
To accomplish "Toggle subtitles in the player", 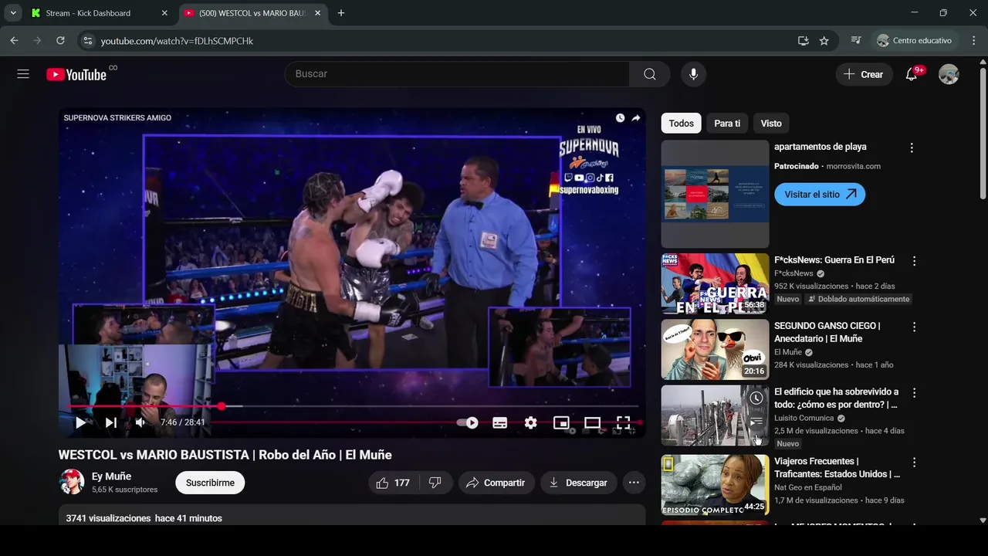I will point(500,422).
